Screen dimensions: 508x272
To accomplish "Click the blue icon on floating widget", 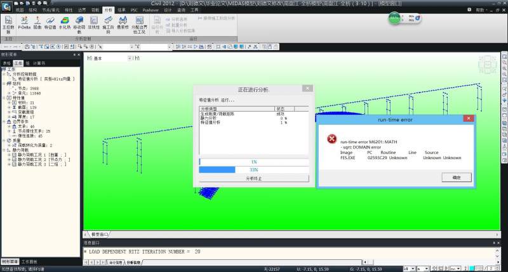I will [418, 18].
